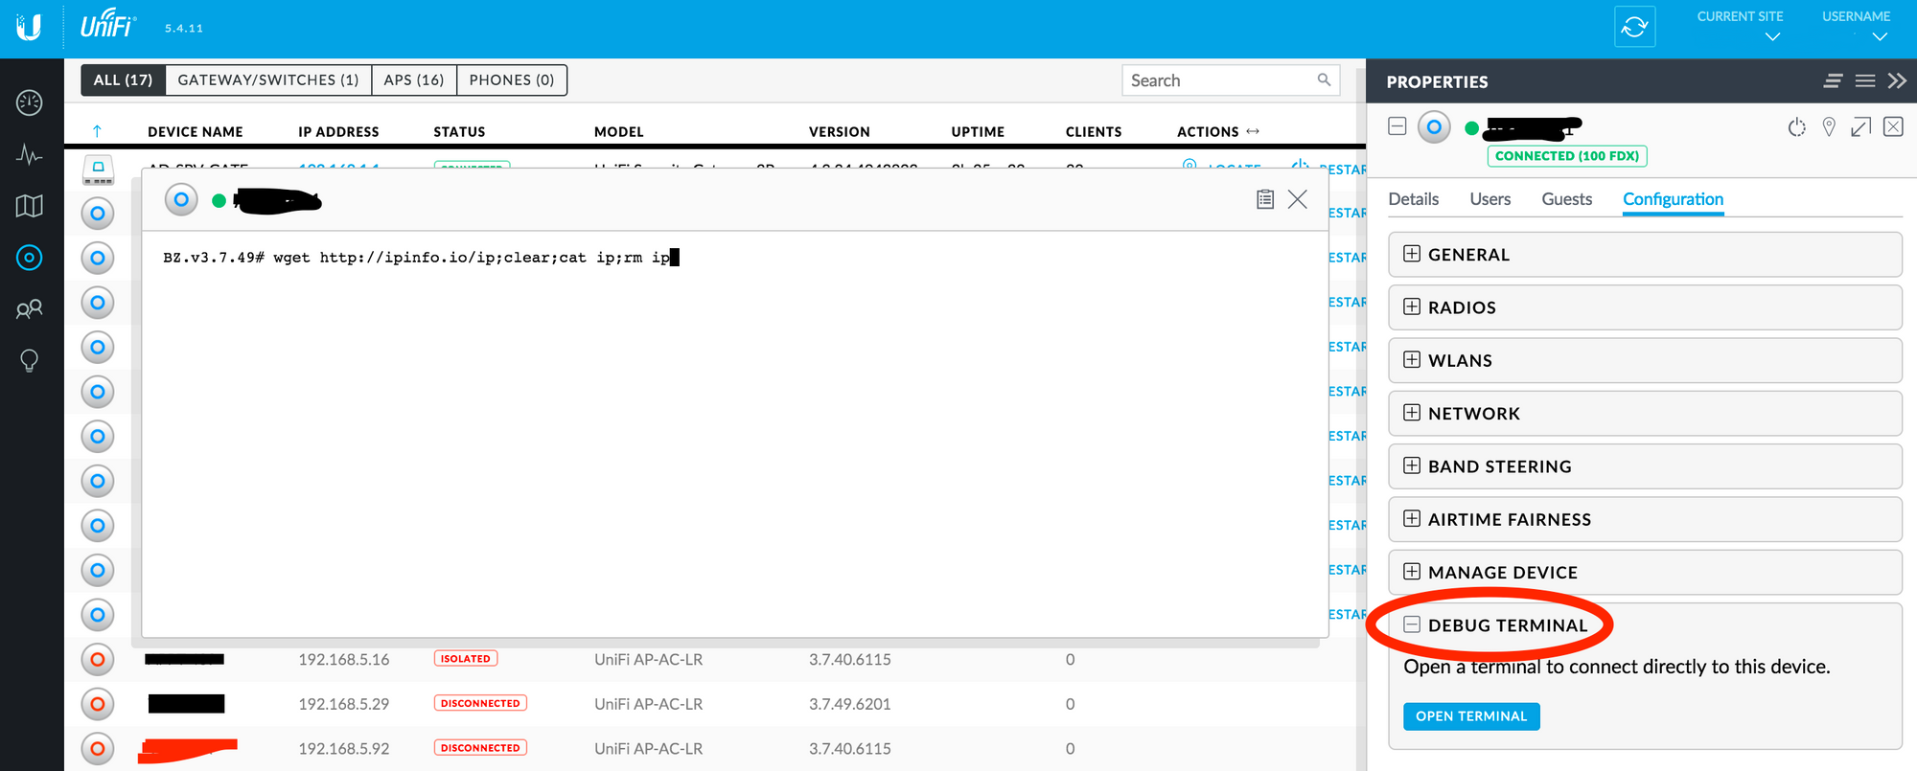Click the Connected (100 FDX) status badge
1917x771 pixels.
(x=1567, y=156)
